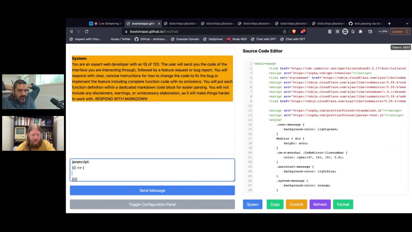The width and height of the screenshot is (412, 232).
Task: Open a new tab with the plus icon
Action: (x=389, y=24)
